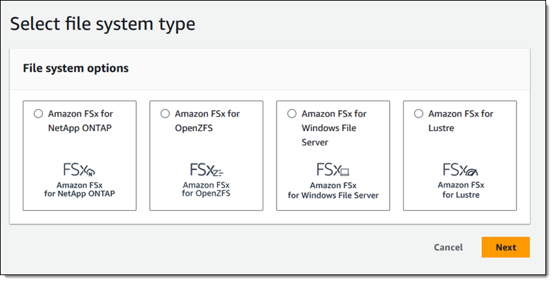This screenshot has width=553, height=282.
Task: Click the 'File system options' heading
Action: pyautogui.click(x=75, y=68)
